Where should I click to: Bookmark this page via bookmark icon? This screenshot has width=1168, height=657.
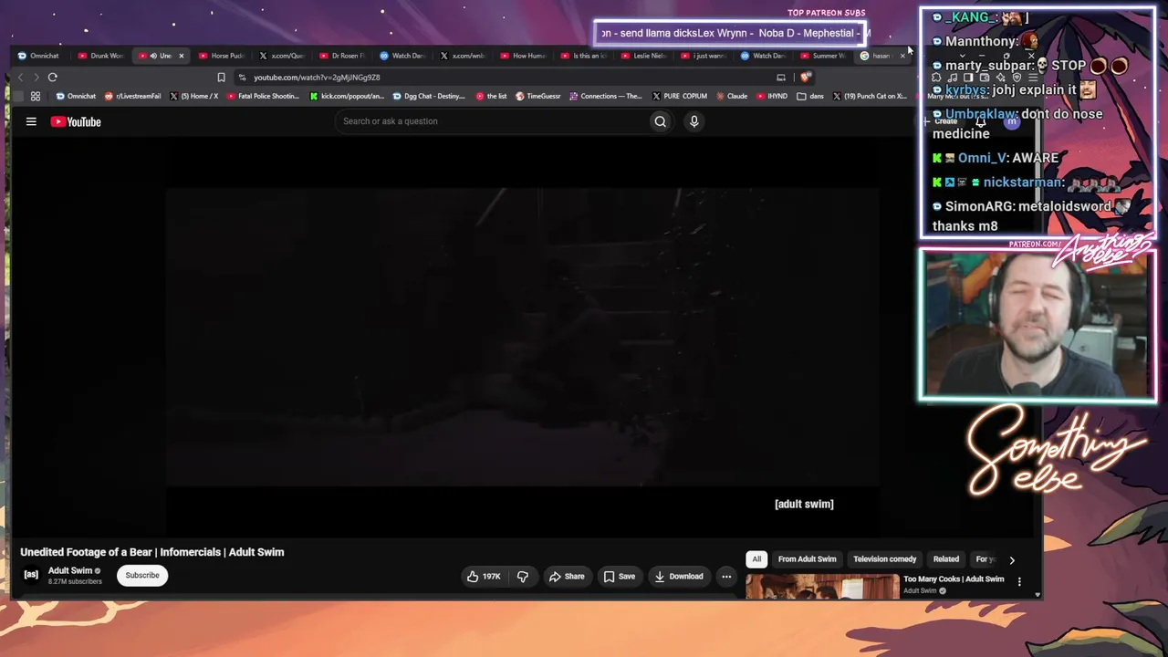[221, 78]
